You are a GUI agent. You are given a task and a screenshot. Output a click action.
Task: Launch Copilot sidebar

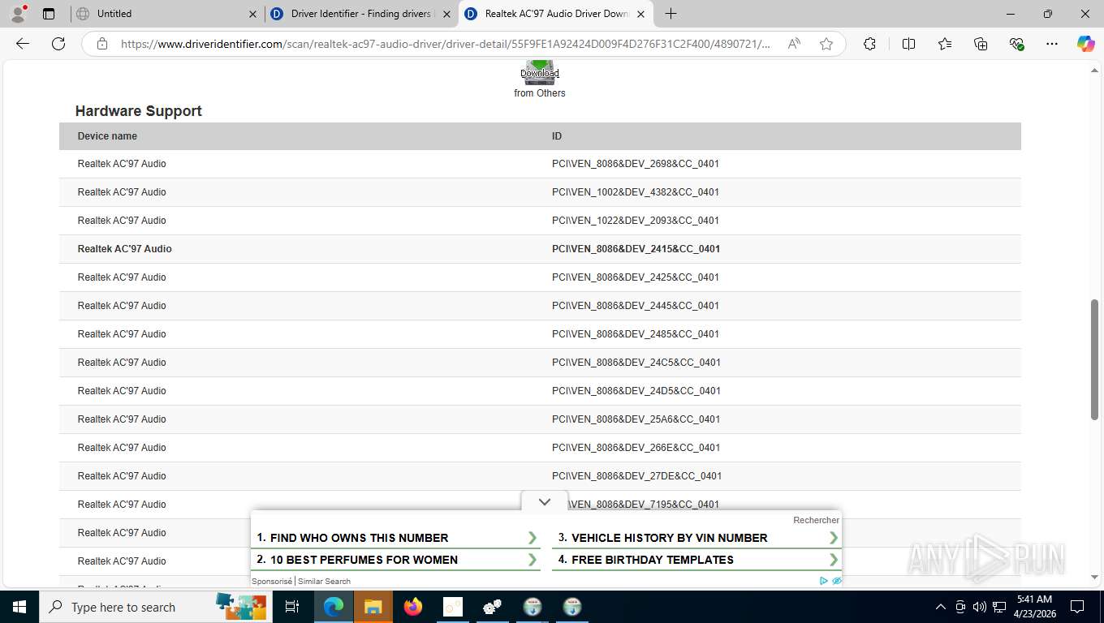click(1085, 44)
